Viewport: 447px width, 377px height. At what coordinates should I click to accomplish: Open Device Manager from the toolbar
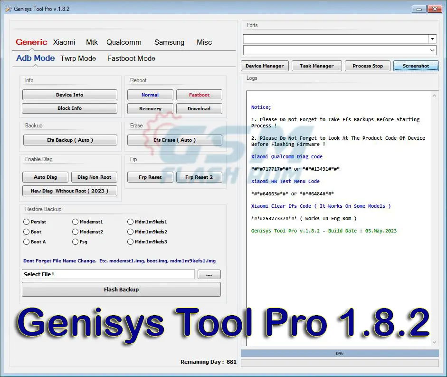265,66
